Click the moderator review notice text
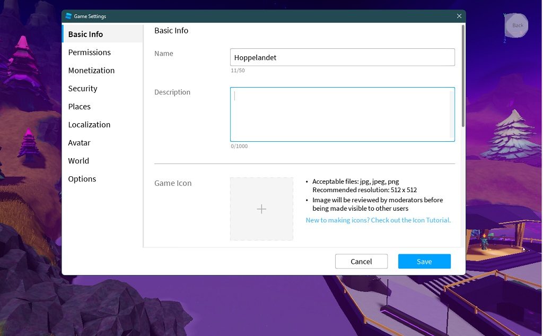The height and width of the screenshot is (336, 543). (378, 204)
